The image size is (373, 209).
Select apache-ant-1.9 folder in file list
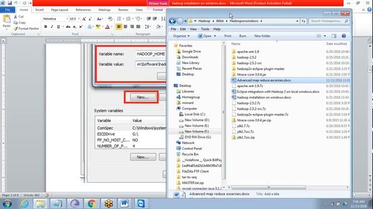pyautogui.click(x=248, y=52)
